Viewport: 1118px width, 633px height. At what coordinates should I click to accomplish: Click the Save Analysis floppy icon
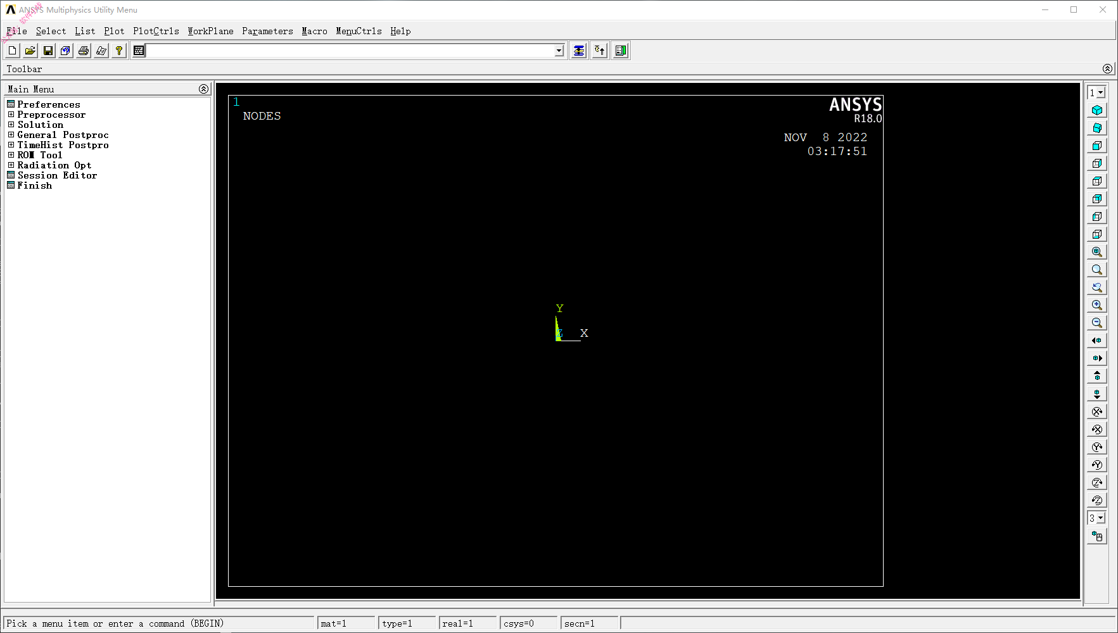(x=48, y=51)
